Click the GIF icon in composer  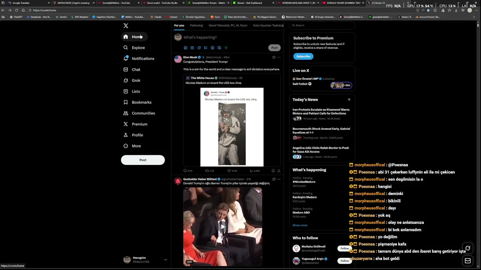[192, 48]
